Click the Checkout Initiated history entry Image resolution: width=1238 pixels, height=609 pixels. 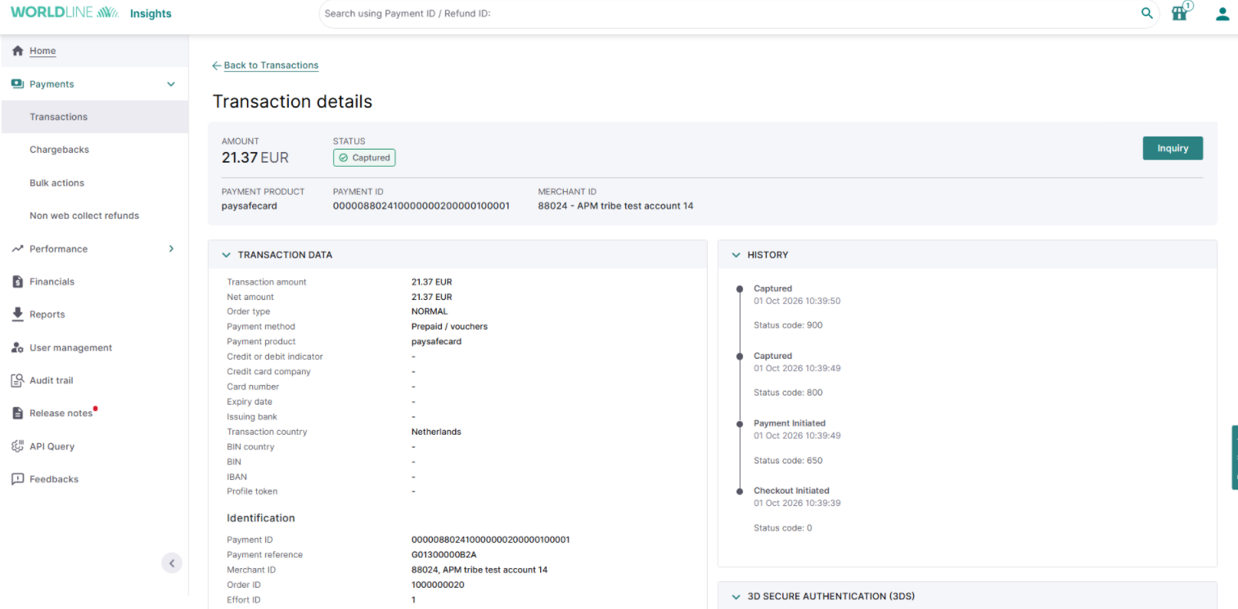[791, 491]
